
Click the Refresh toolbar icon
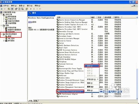tap(19, 9)
